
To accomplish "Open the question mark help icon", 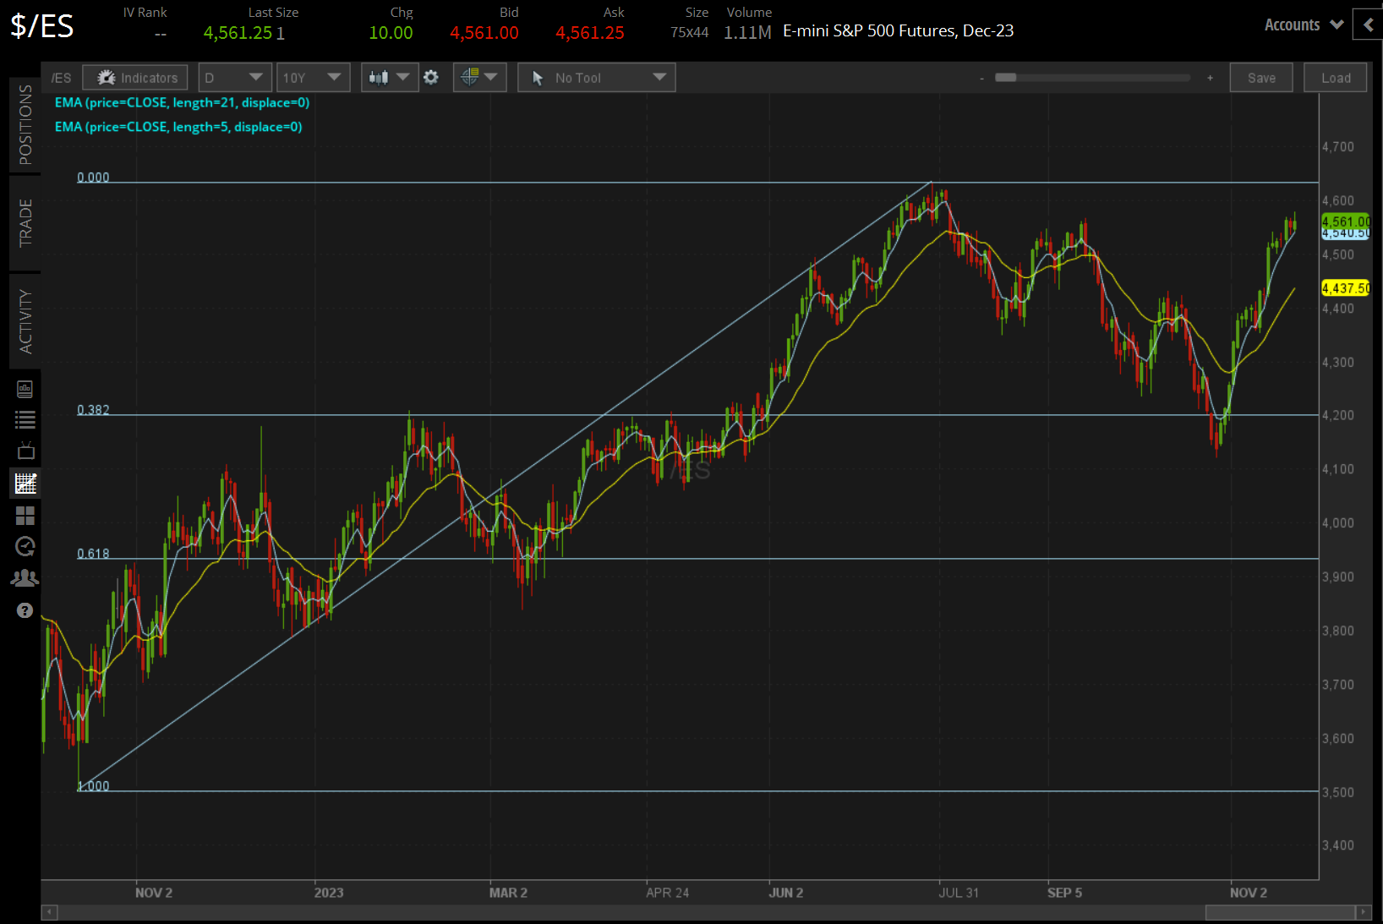I will pyautogui.click(x=25, y=610).
